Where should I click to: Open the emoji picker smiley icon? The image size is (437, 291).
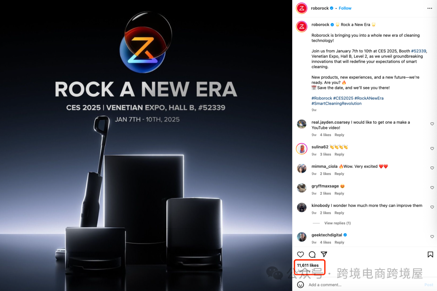[x=300, y=285]
